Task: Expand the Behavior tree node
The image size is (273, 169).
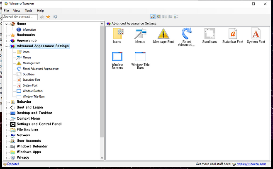Action: (x=6, y=102)
